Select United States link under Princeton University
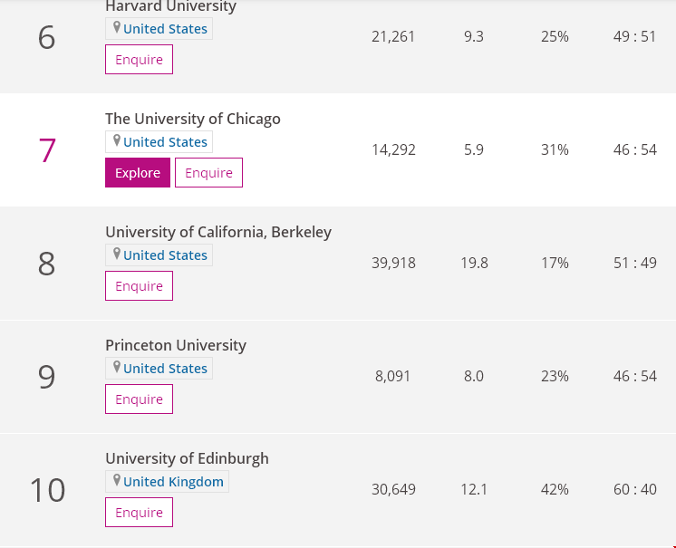This screenshot has height=548, width=676. point(165,369)
